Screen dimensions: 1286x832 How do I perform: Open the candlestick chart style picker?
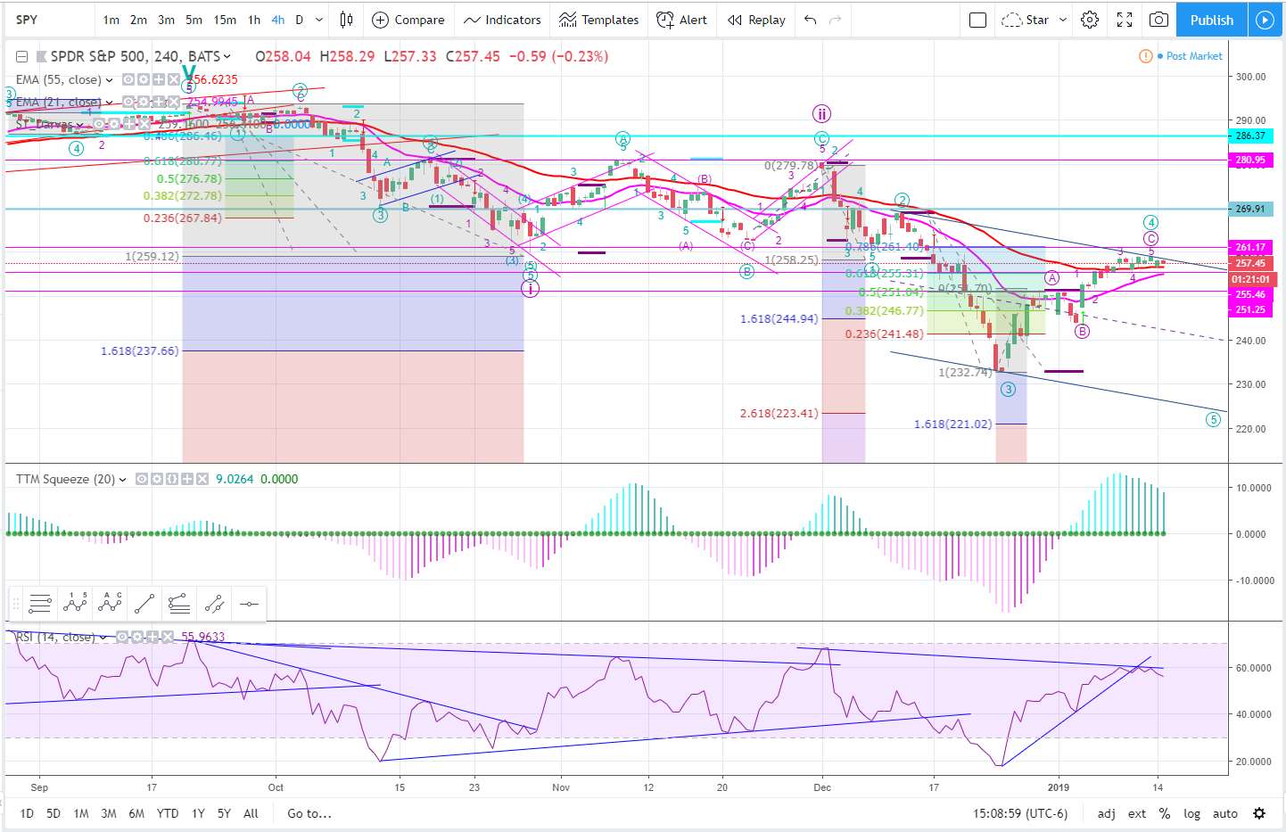point(346,20)
